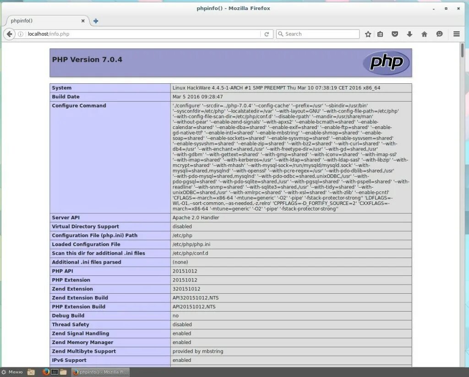This screenshot has width=469, height=377.
Task: Show bookmarks list icon
Action: click(x=380, y=34)
